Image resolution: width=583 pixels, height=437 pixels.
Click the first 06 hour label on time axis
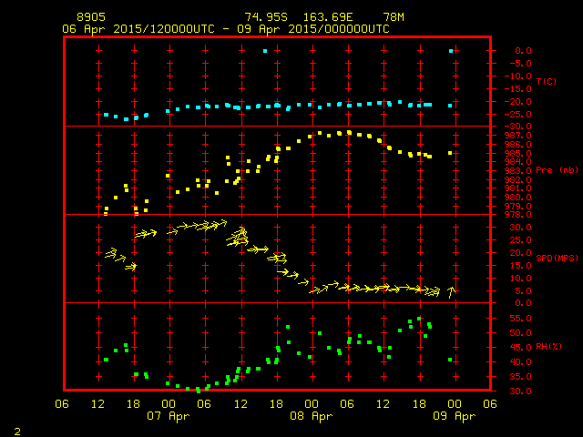pyautogui.click(x=62, y=404)
